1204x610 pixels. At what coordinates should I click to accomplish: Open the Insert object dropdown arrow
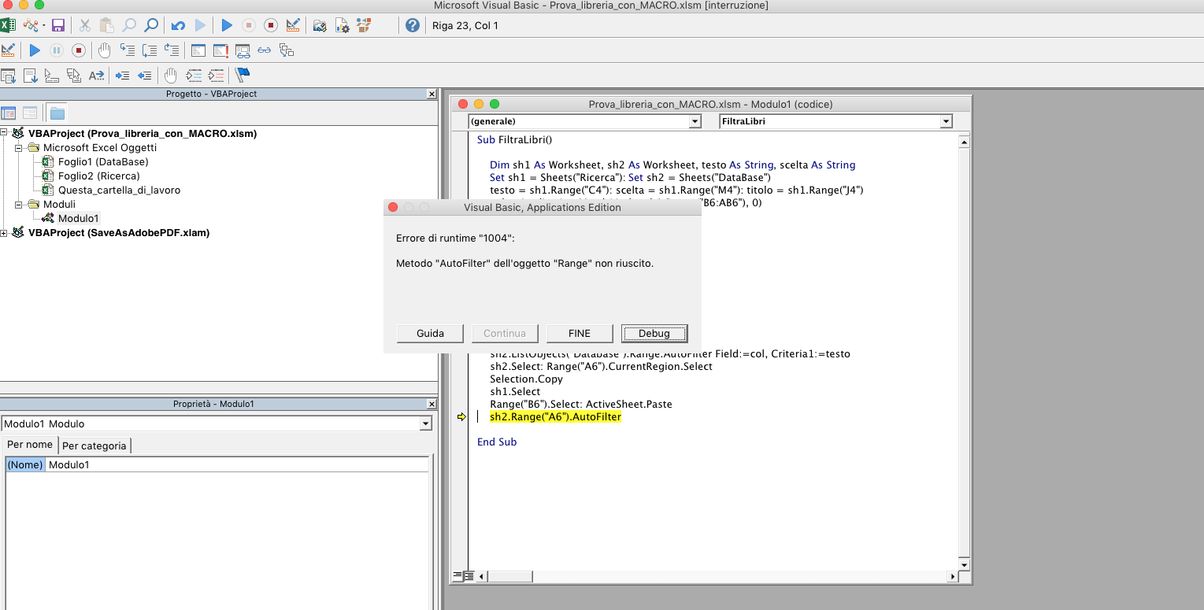(x=44, y=26)
